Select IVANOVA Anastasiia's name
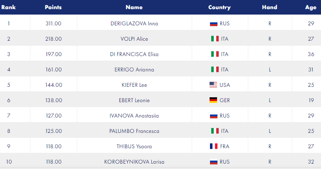This screenshot has width=321, height=169. click(x=134, y=116)
